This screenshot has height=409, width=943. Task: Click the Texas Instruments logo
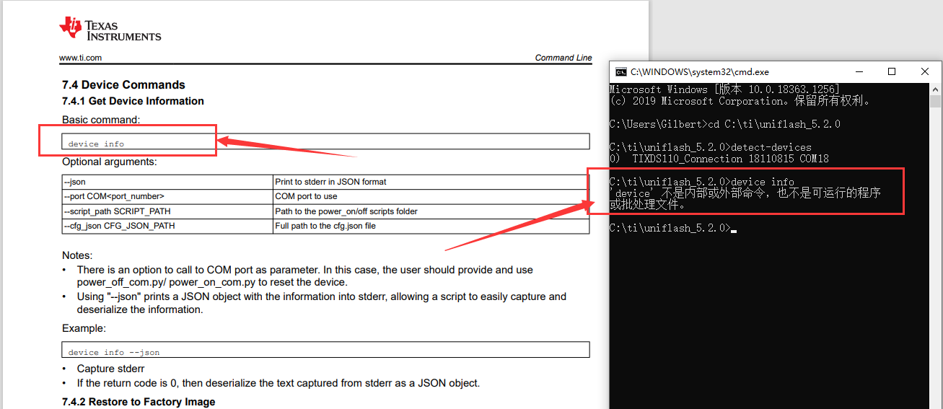pos(110,29)
